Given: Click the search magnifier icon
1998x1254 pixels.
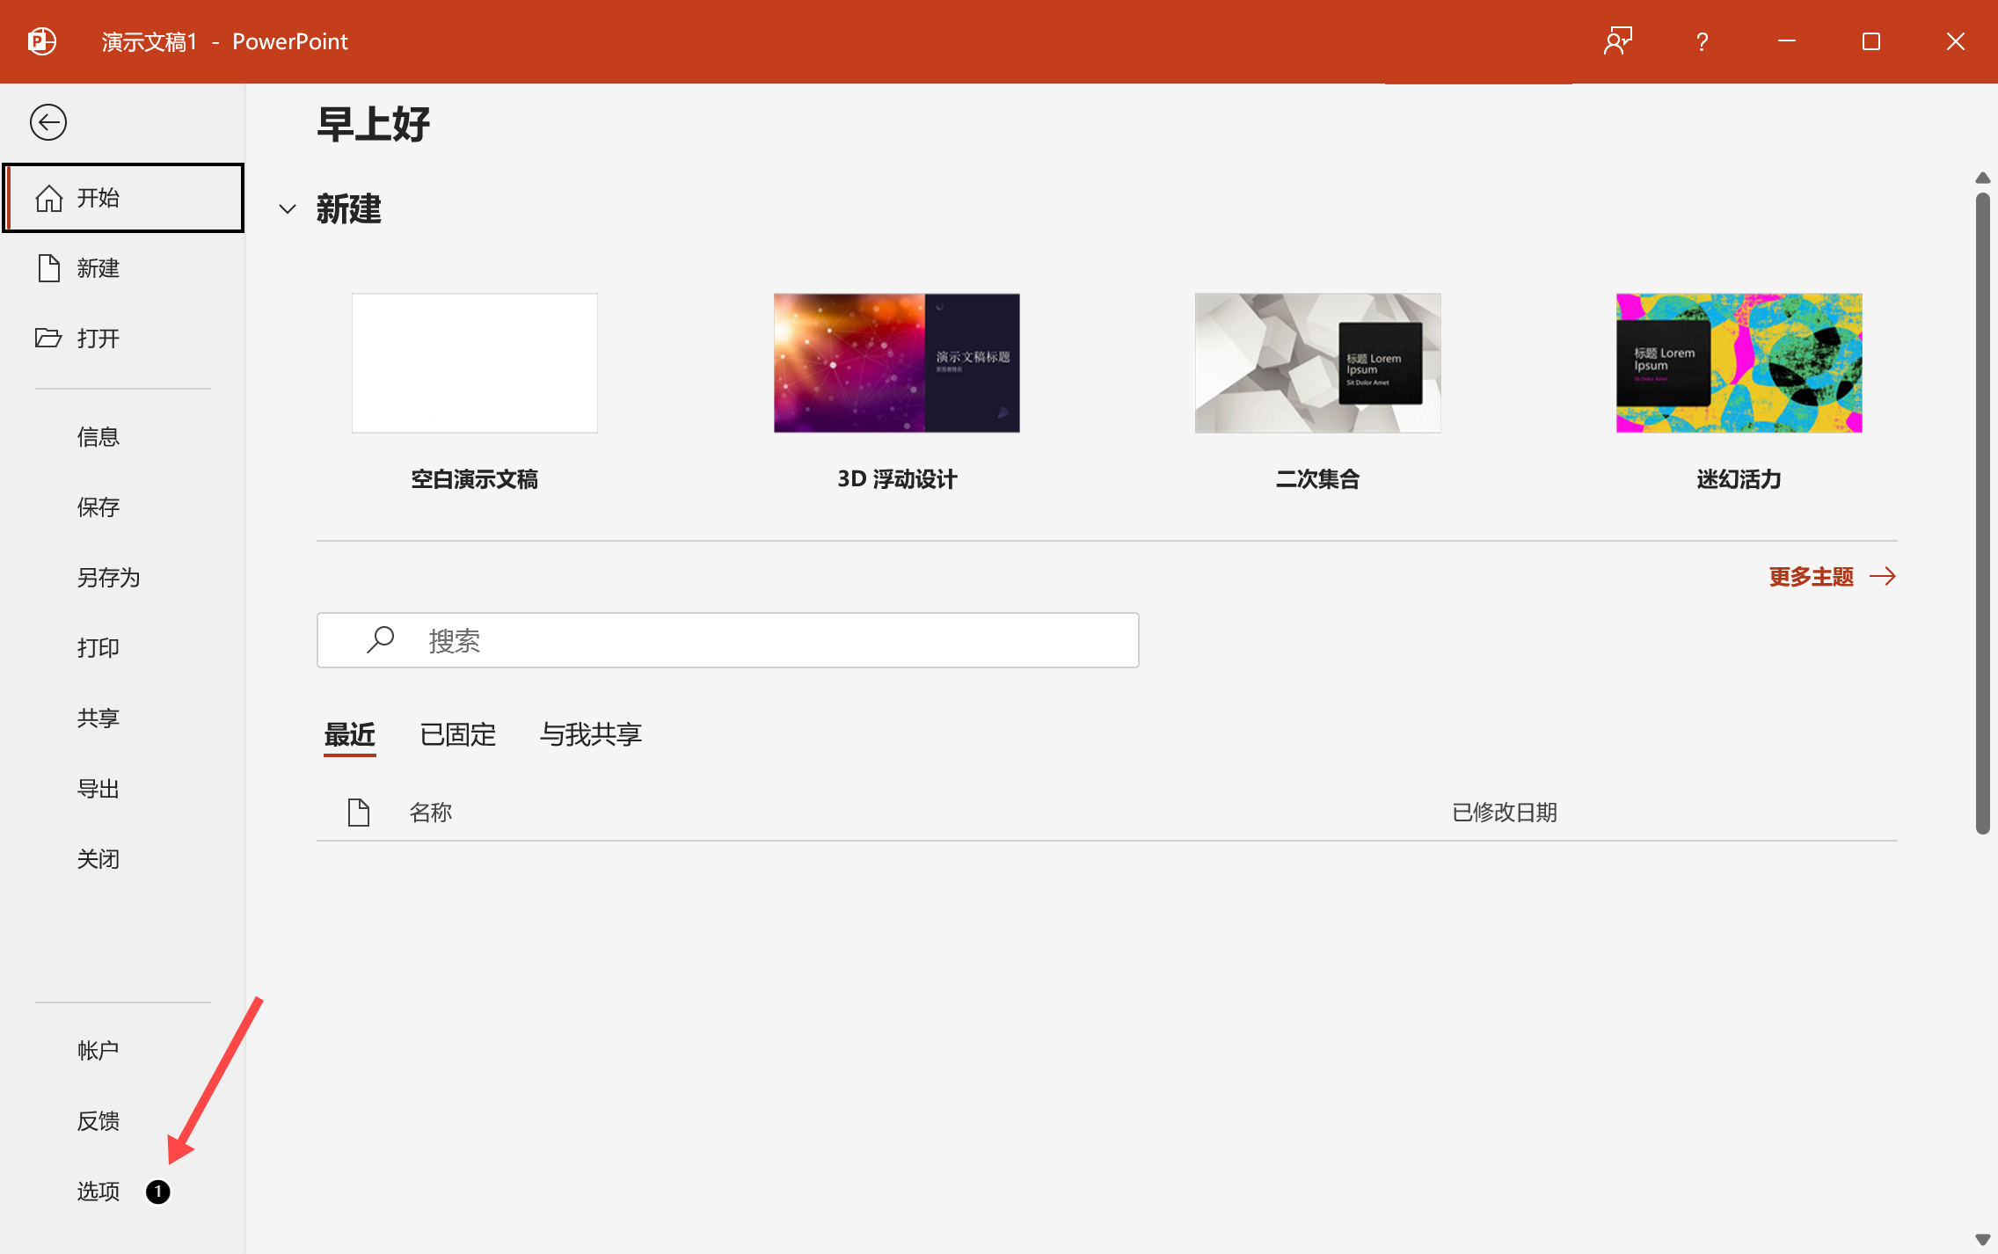Looking at the screenshot, I should tap(380, 640).
